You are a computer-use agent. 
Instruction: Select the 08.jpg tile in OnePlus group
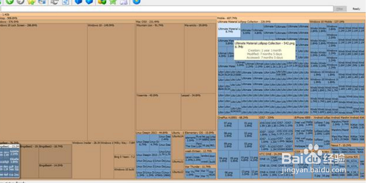228,135
